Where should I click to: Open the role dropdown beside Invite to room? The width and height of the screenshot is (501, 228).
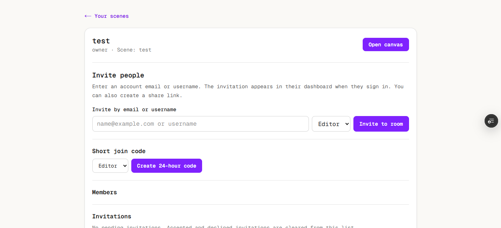coord(331,124)
